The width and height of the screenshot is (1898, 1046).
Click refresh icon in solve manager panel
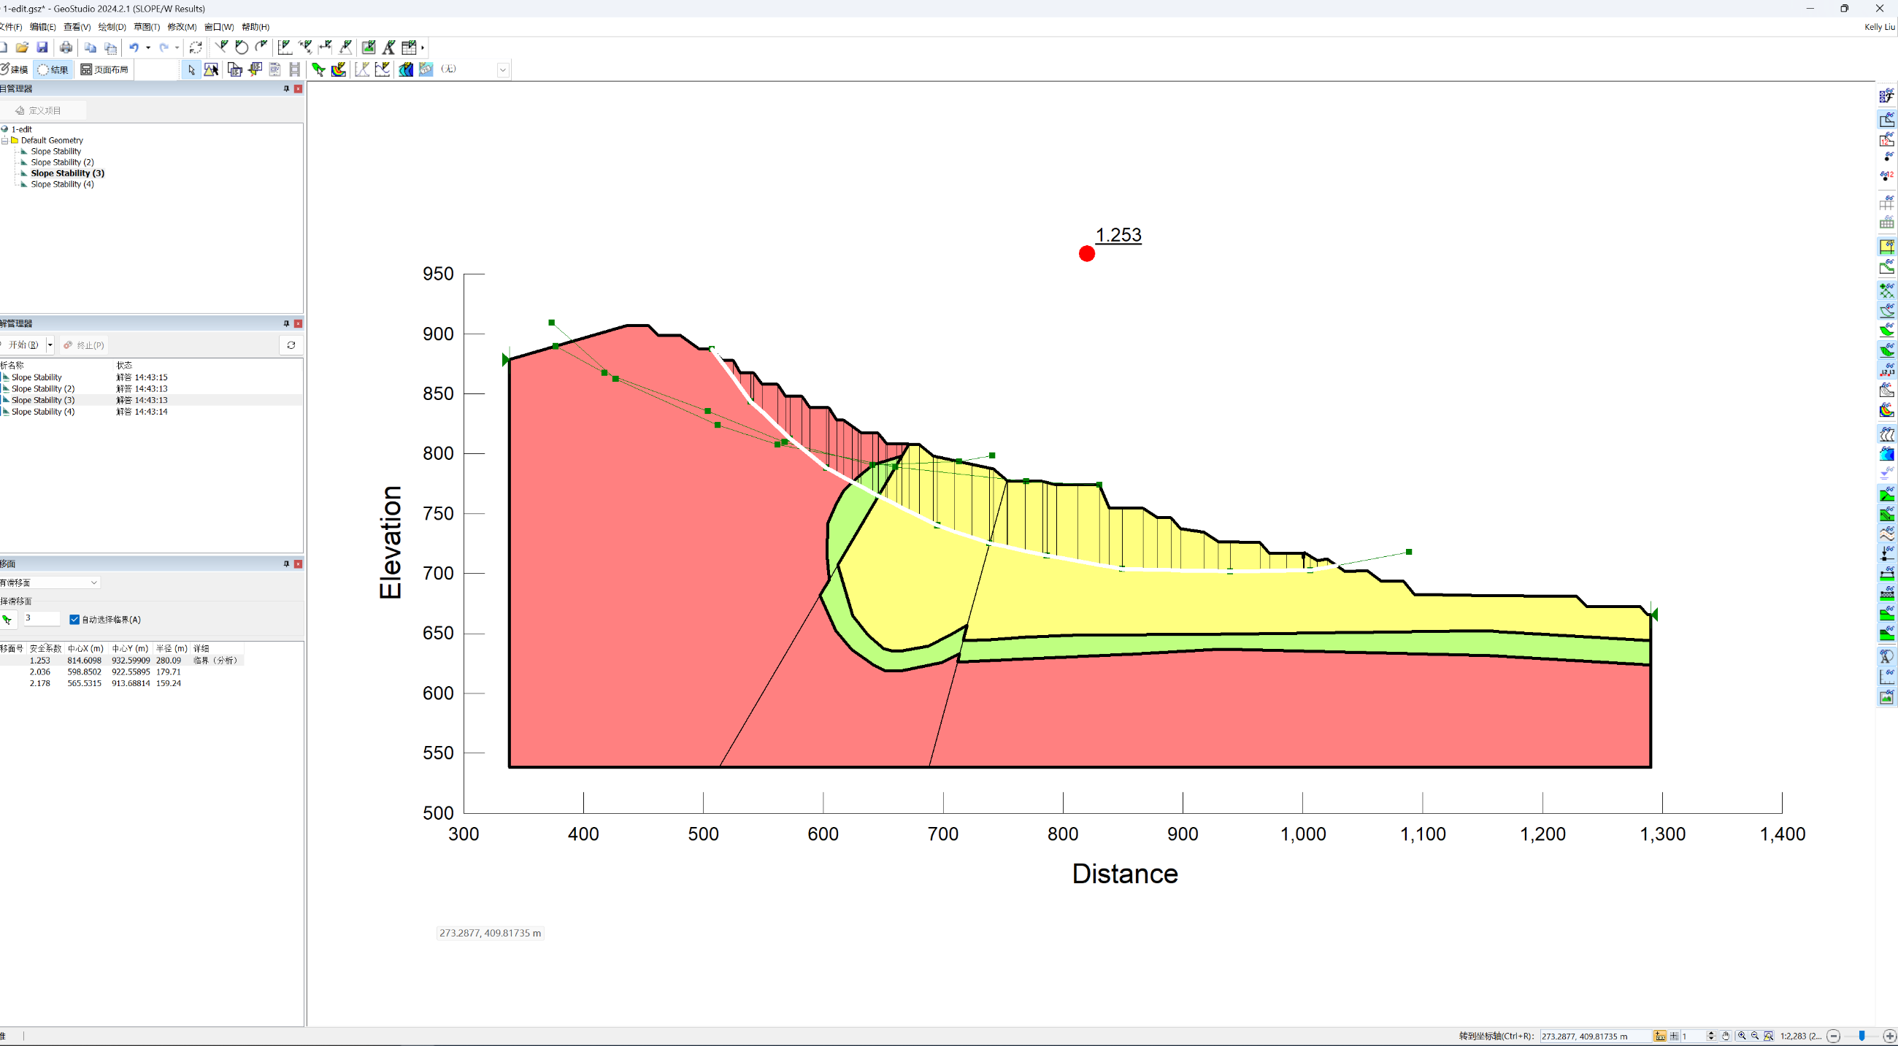pyautogui.click(x=291, y=345)
